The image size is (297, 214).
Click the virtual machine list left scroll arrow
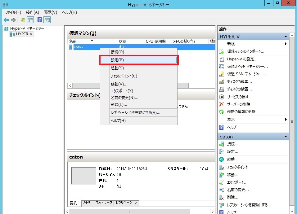[70, 85]
